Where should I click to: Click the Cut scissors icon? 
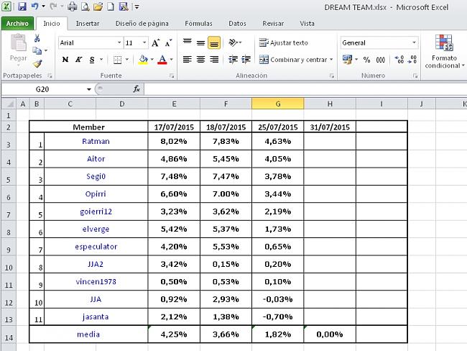pyautogui.click(x=37, y=38)
